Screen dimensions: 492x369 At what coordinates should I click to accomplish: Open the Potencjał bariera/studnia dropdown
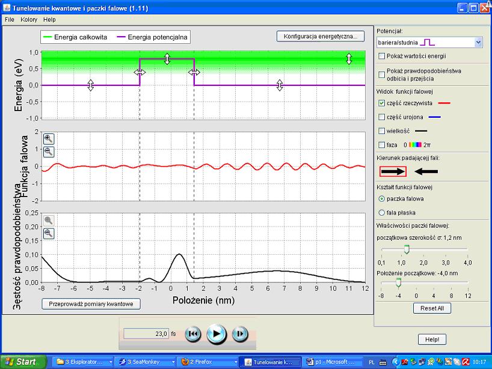pyautogui.click(x=429, y=42)
